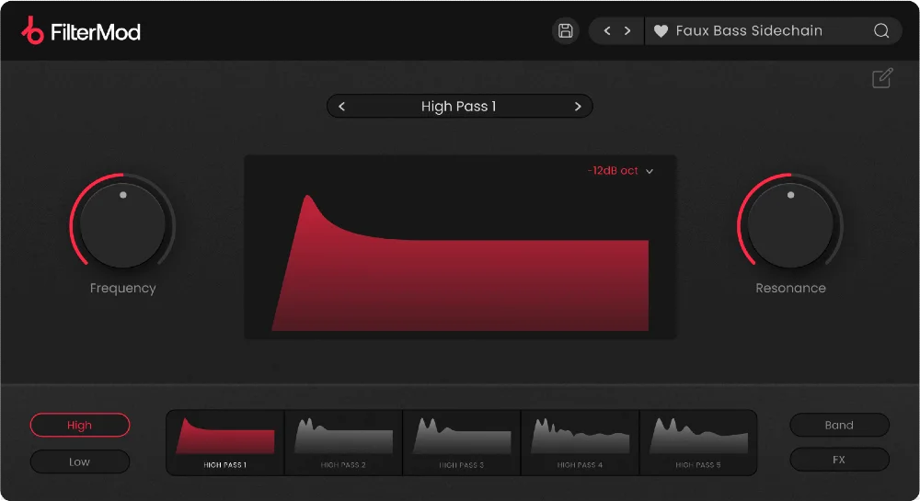Favorite the preset using heart icon
Image resolution: width=920 pixels, height=501 pixels.
pos(661,31)
